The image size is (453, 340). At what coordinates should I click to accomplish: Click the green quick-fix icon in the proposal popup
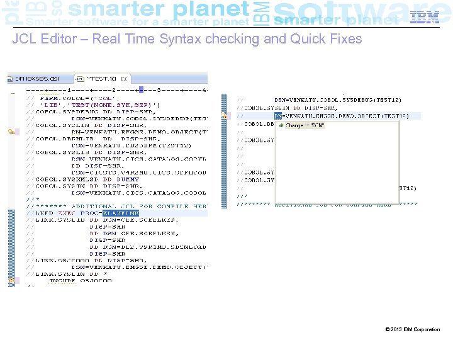click(x=281, y=125)
